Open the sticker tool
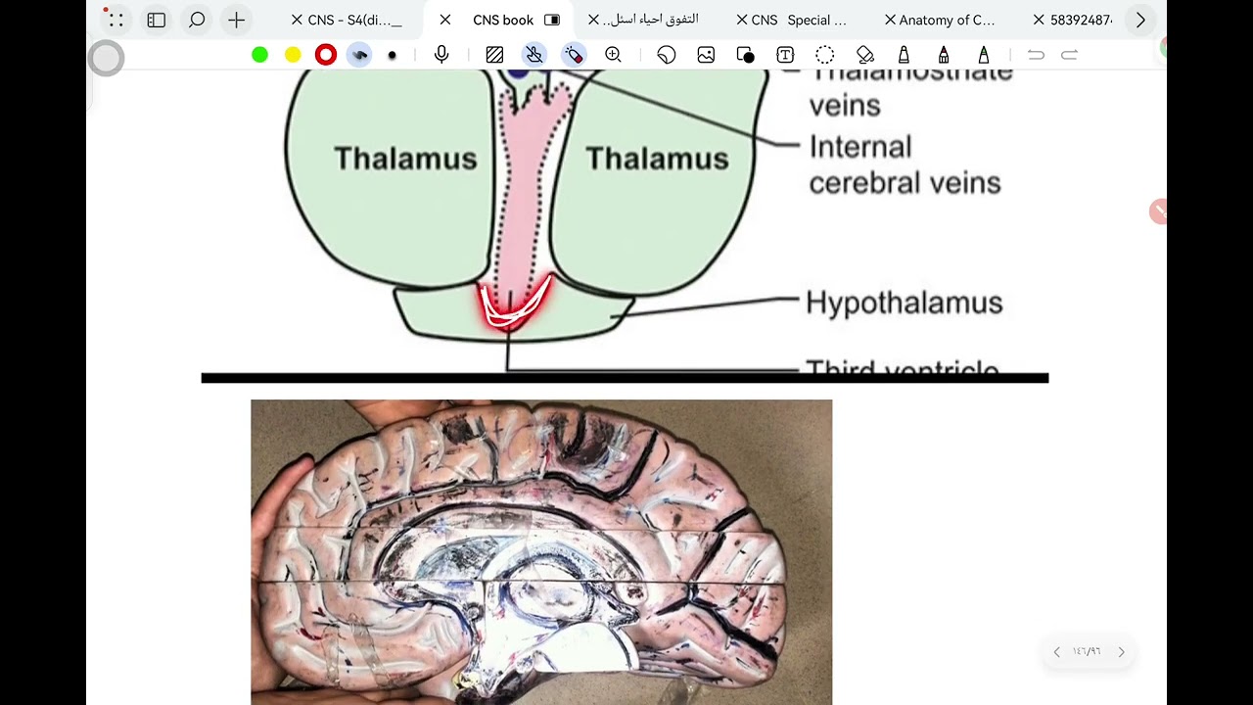The width and height of the screenshot is (1253, 705). [x=667, y=55]
